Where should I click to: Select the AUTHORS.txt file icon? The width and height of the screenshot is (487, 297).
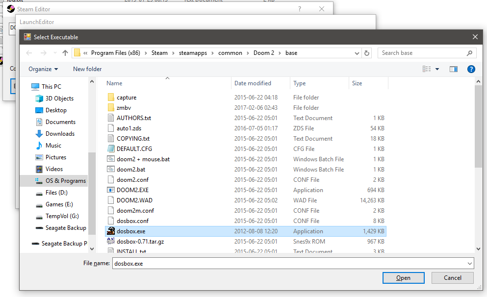pyautogui.click(x=111, y=118)
